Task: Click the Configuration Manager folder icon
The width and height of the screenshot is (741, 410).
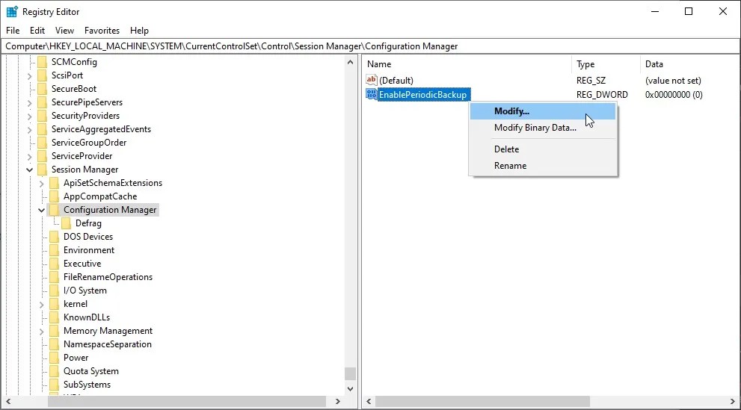Action: tap(55, 210)
